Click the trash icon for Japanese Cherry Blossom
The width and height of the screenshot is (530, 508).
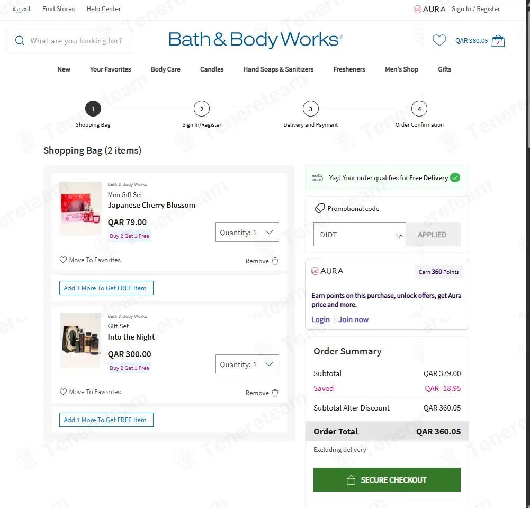pyautogui.click(x=275, y=261)
